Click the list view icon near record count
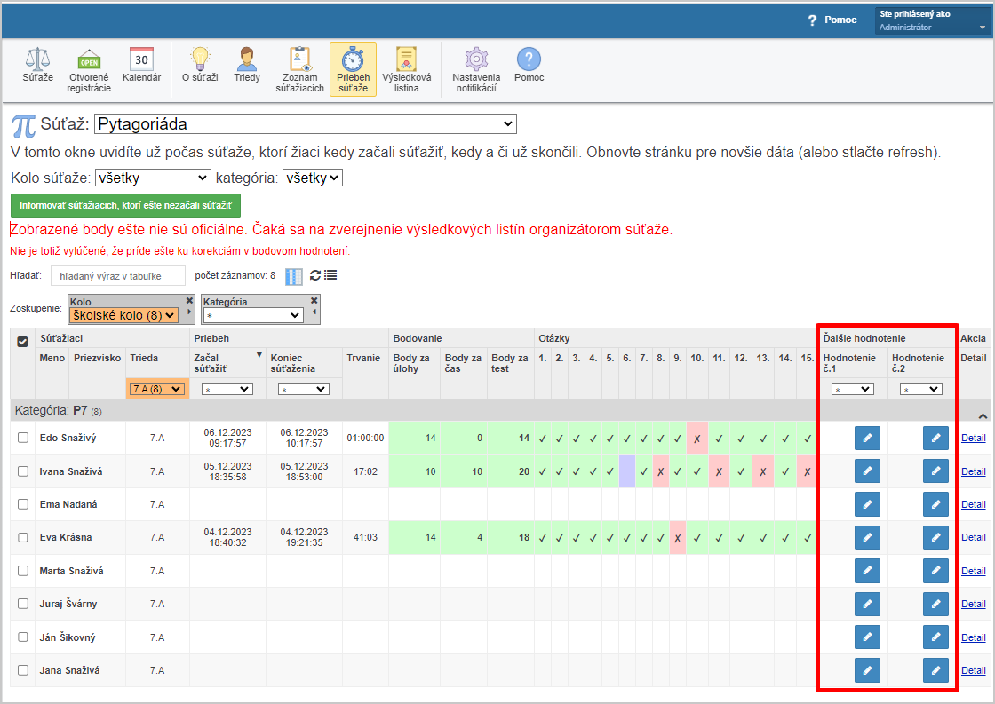The width and height of the screenshot is (995, 704). click(330, 275)
